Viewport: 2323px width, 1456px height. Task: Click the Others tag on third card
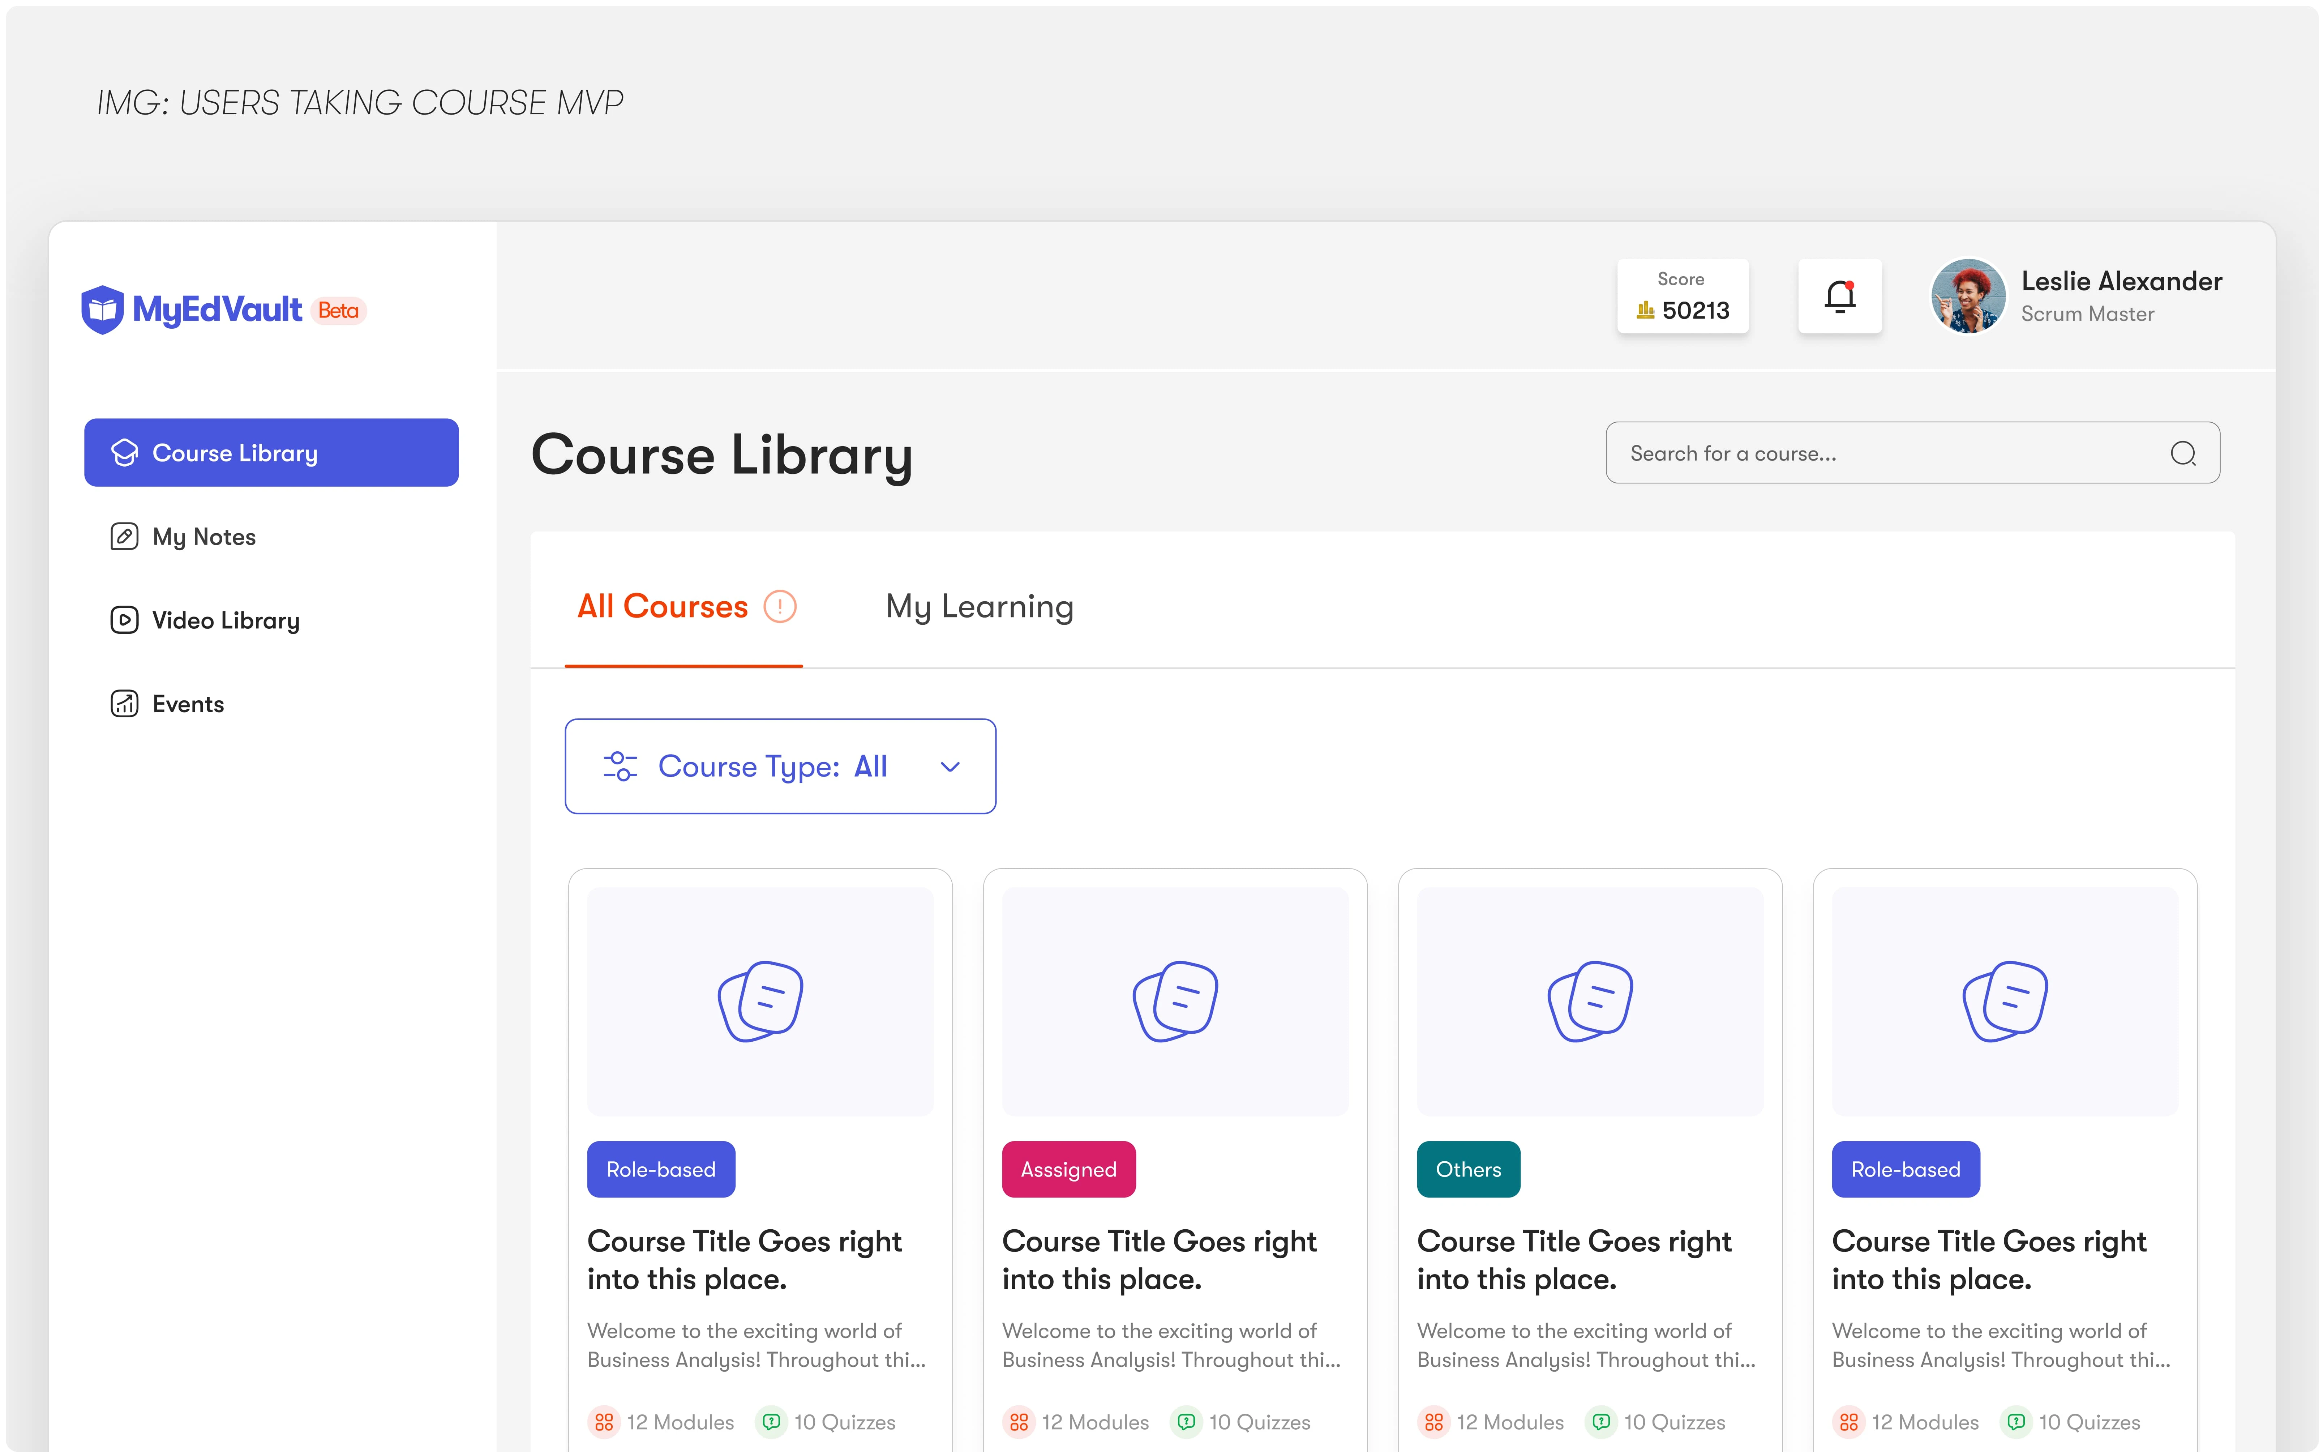[x=1468, y=1169]
